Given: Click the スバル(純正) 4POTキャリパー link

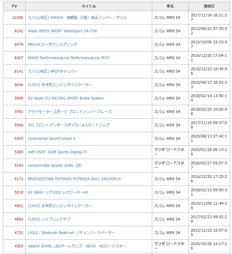Looking at the screenshot, I should pos(52,71).
